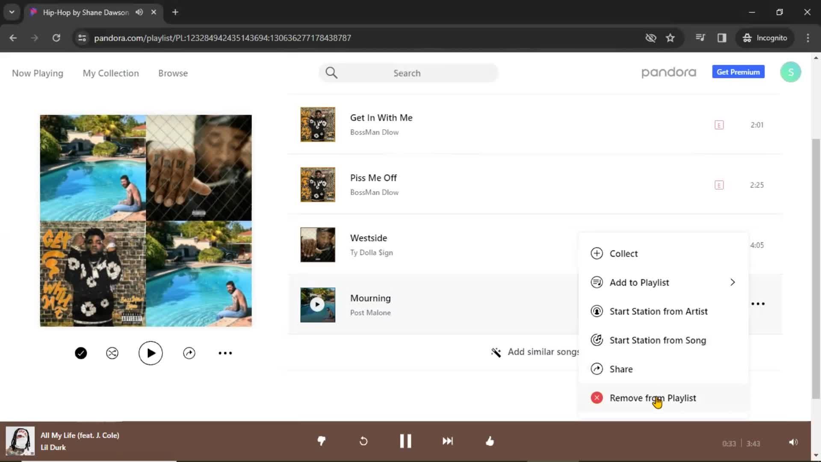Click Westside album thumbnail
Image resolution: width=821 pixels, height=462 pixels.
point(318,245)
